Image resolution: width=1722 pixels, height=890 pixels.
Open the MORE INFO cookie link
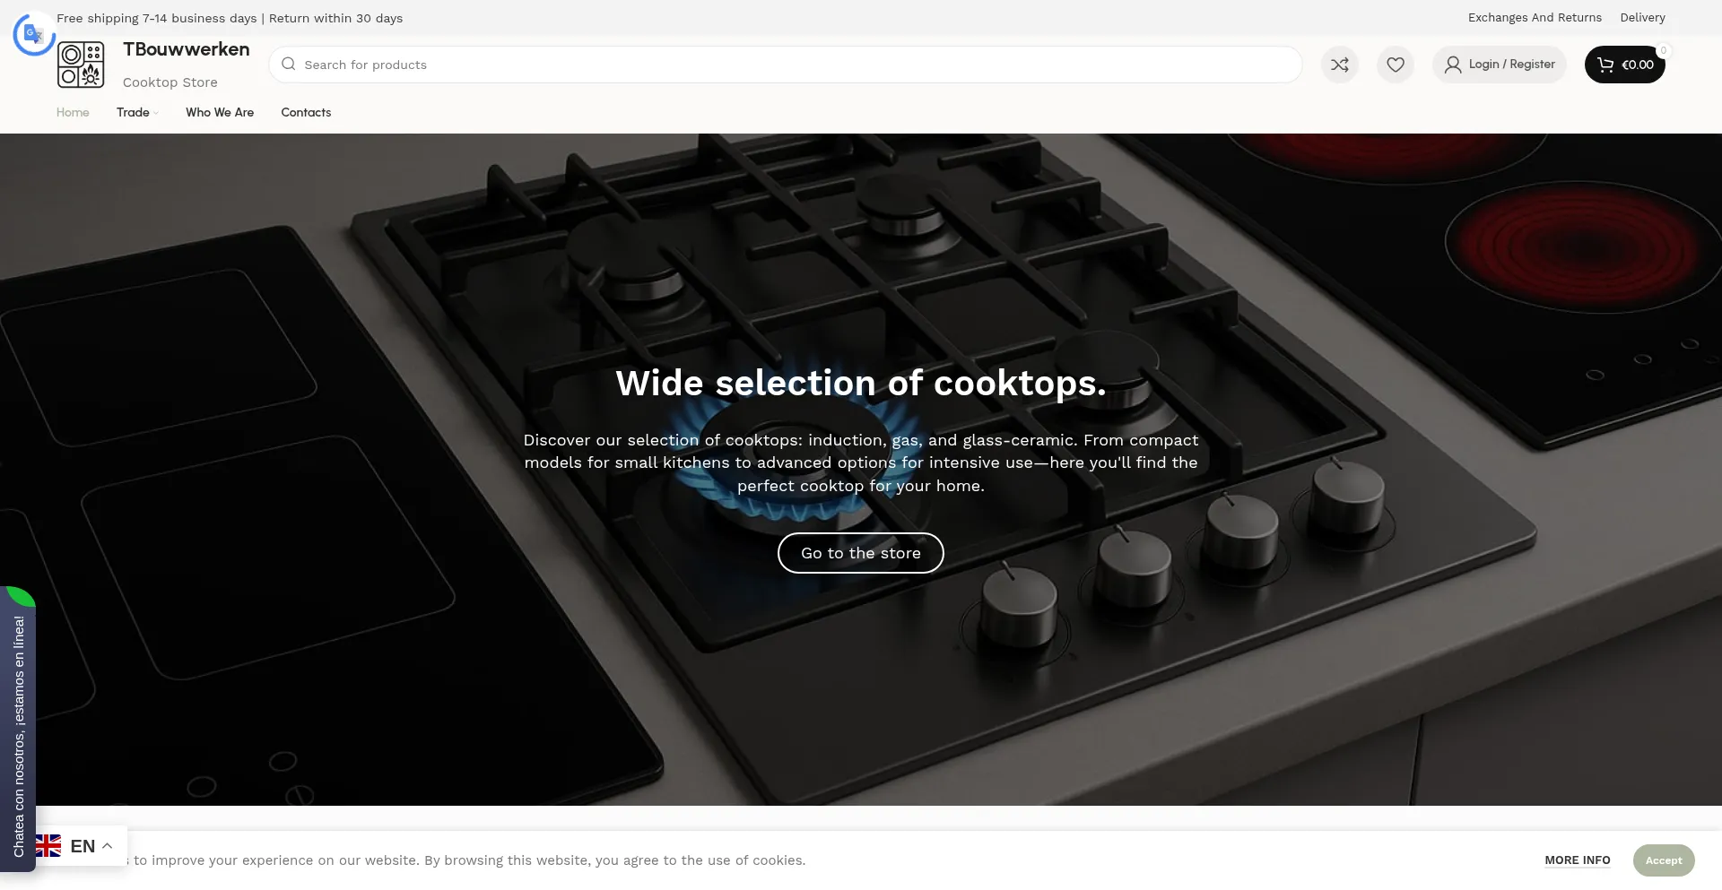tap(1577, 860)
